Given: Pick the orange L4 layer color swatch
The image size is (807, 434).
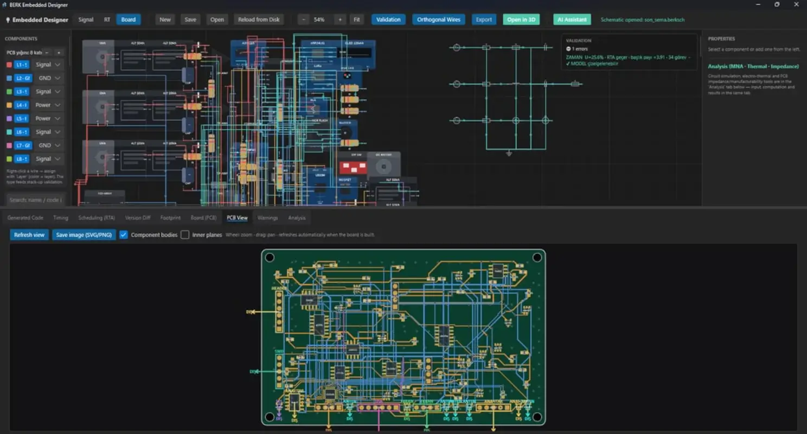Looking at the screenshot, I should [9, 105].
